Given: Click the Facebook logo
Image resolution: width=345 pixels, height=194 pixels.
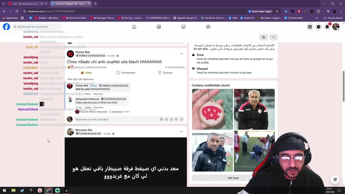Looking at the screenshot, I should point(6,27).
